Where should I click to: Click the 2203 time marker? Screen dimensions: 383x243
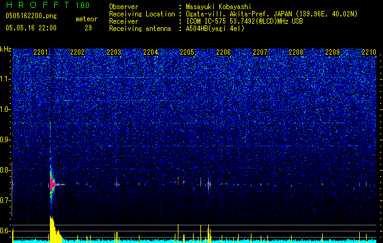click(114, 52)
